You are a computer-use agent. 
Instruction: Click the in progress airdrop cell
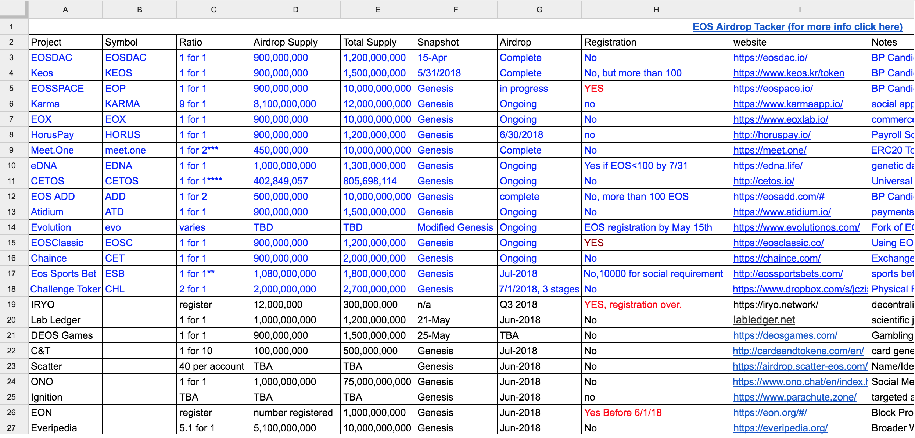(539, 89)
